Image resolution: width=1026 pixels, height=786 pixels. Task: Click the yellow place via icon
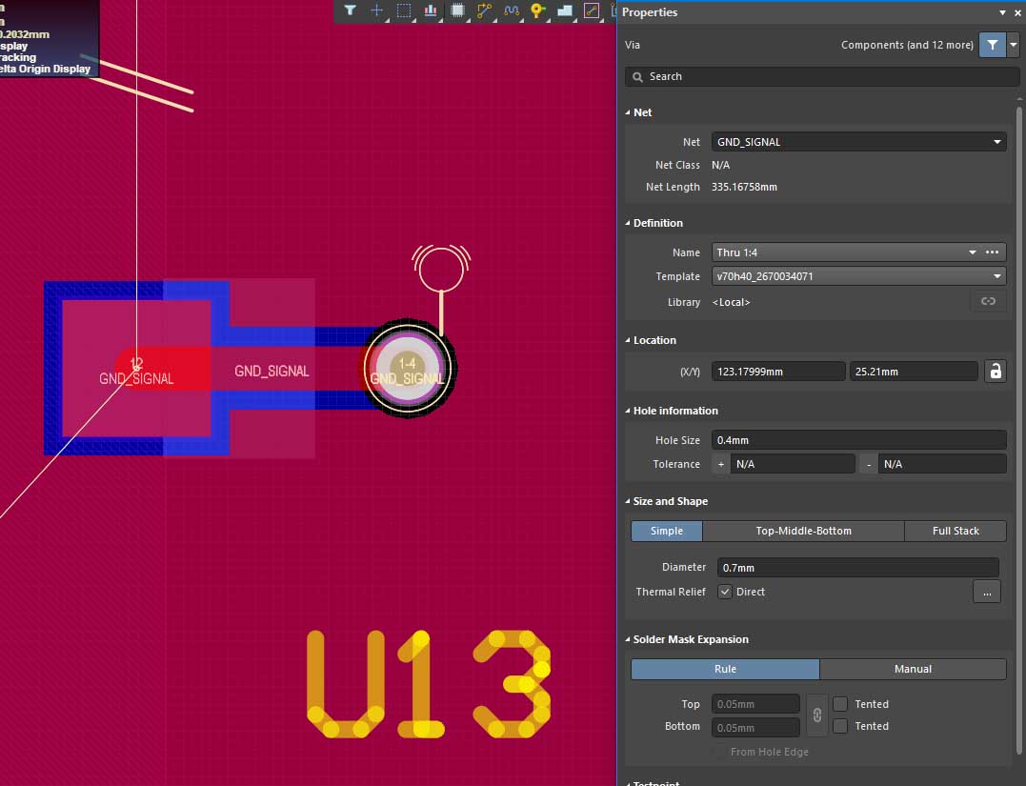537,10
